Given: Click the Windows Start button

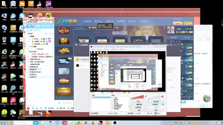Looking at the screenshot, I should coord(3,122).
